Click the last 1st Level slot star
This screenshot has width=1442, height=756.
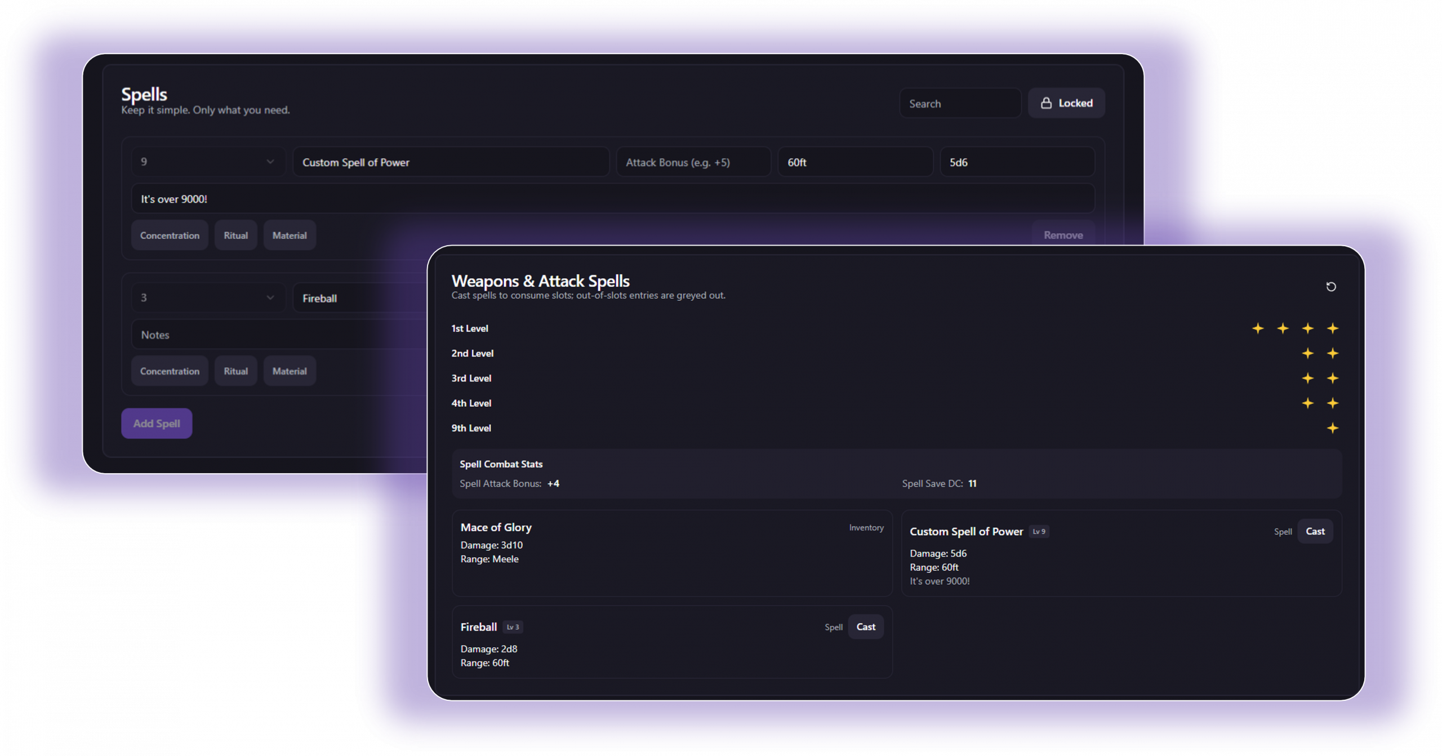point(1332,328)
